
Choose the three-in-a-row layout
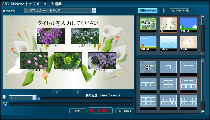pos(148,84)
